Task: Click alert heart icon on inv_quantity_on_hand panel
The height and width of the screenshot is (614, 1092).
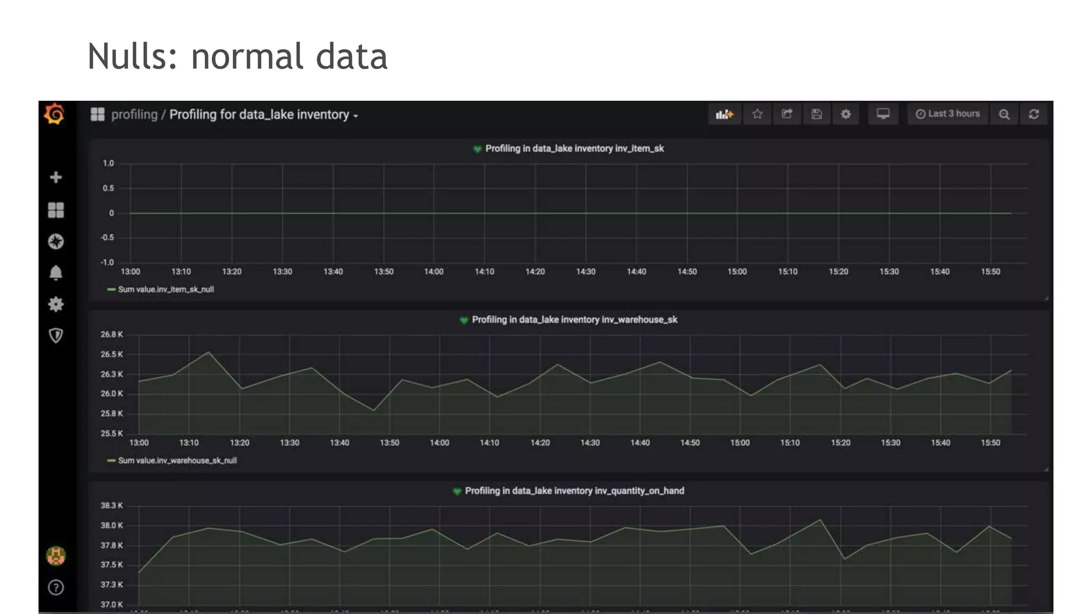Action: [456, 491]
